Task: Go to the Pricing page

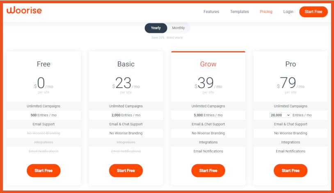Action: pyautogui.click(x=266, y=12)
